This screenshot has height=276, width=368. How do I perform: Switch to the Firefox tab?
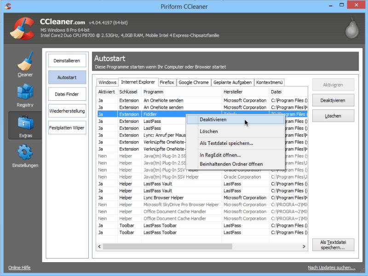167,82
